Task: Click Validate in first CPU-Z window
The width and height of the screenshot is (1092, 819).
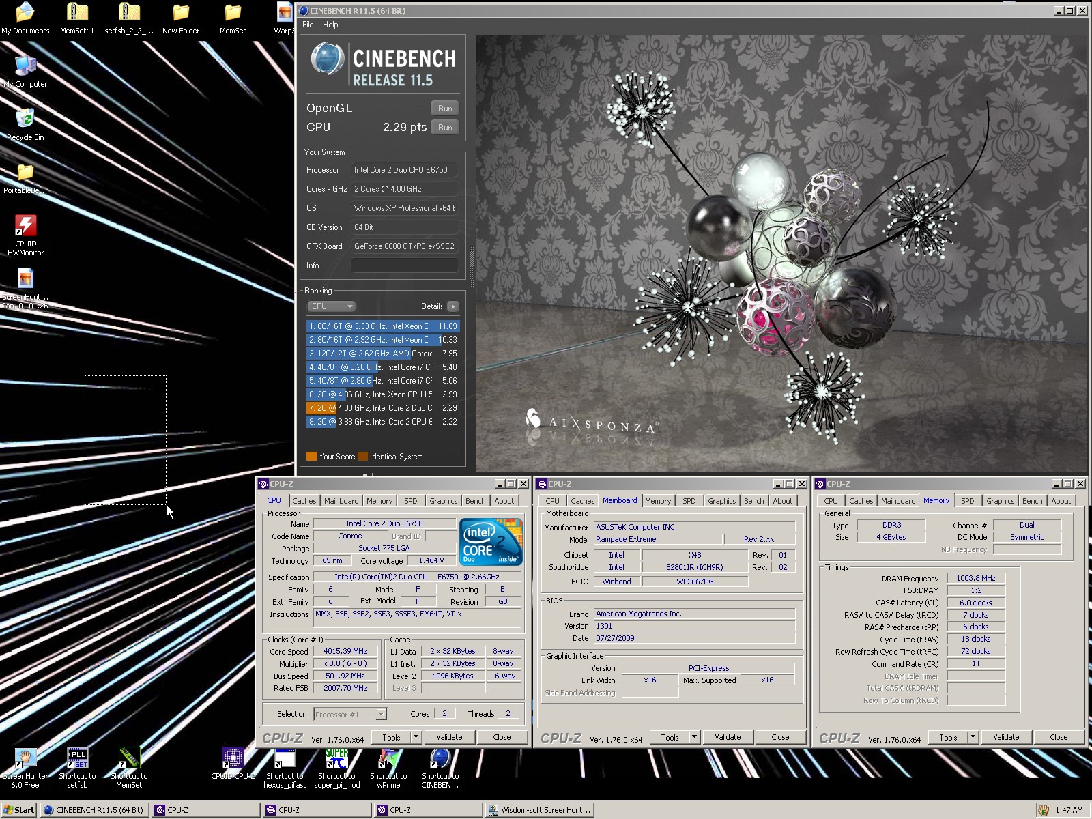Action: point(449,737)
